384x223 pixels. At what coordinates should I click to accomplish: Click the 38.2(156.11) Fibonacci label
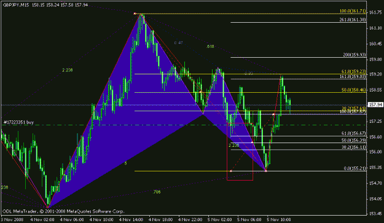[x=353, y=147]
